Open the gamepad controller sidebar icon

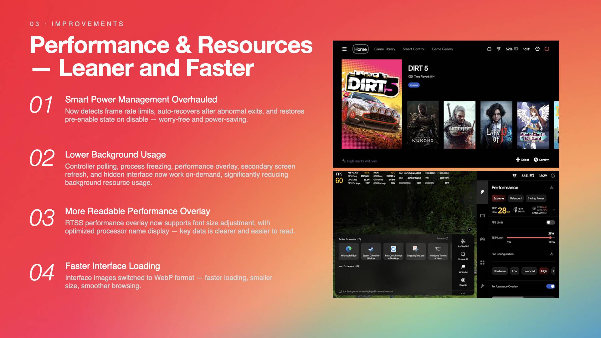(x=482, y=239)
